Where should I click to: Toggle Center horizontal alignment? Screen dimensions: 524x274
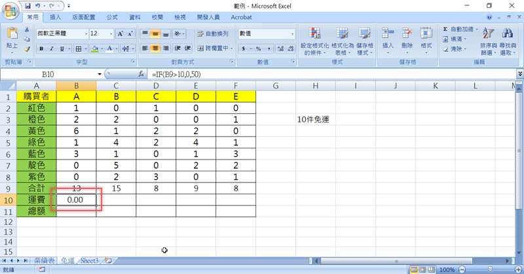(x=155, y=48)
